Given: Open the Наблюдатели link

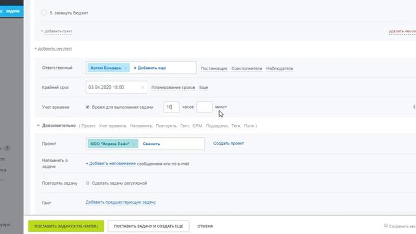Looking at the screenshot, I should point(279,68).
